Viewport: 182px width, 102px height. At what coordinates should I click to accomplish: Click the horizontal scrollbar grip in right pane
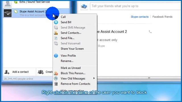(149, 78)
